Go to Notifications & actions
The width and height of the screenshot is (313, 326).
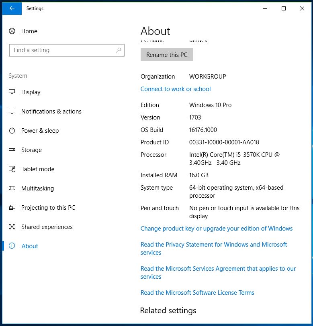pos(51,111)
